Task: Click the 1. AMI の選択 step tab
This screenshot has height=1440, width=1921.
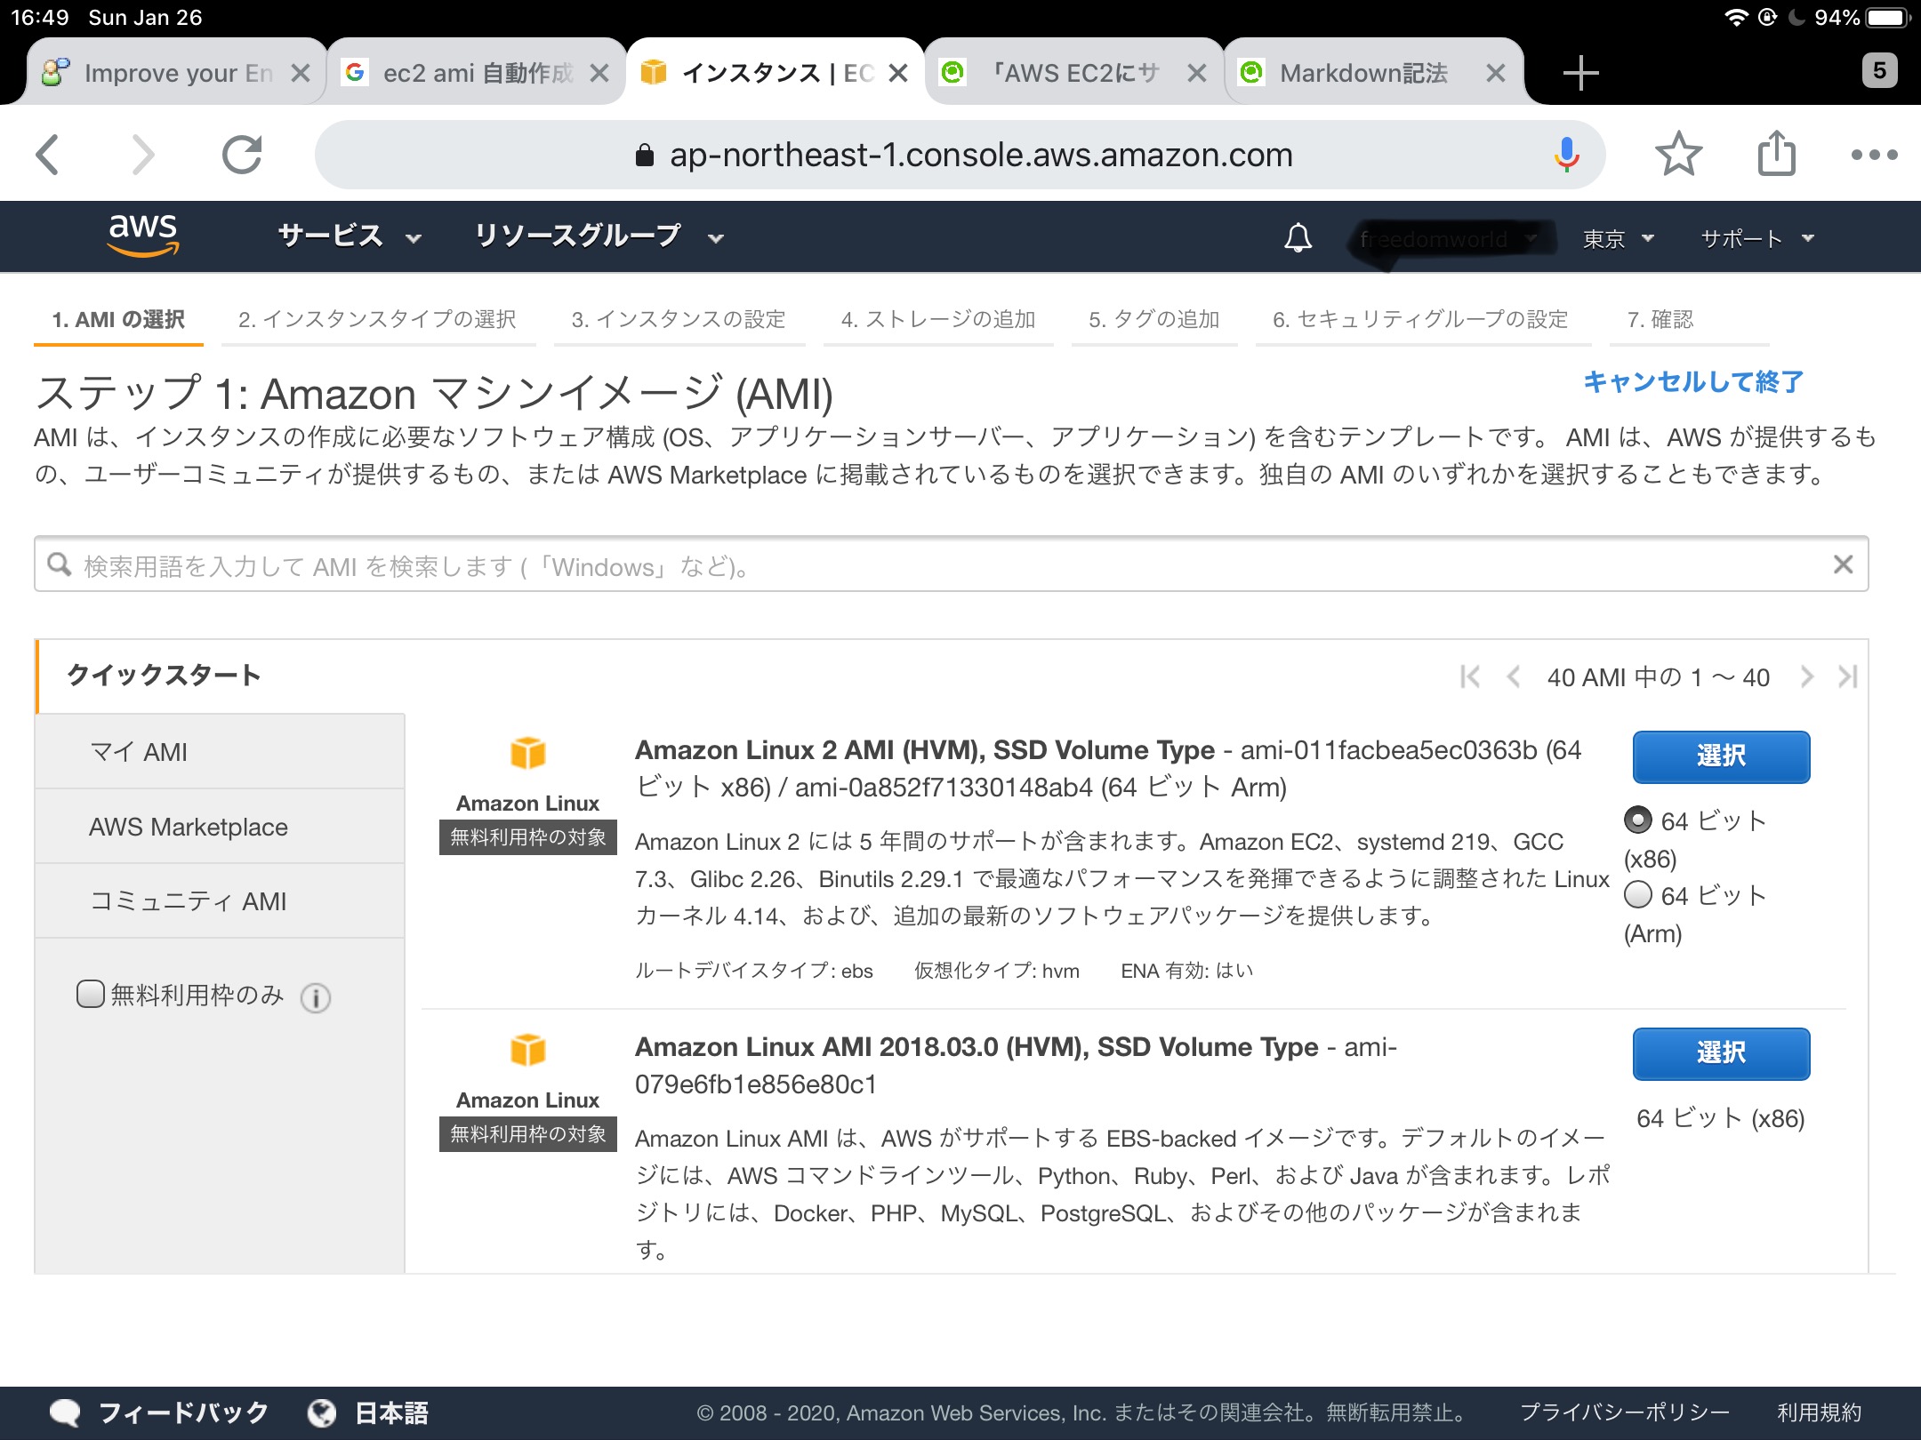Action: [118, 319]
